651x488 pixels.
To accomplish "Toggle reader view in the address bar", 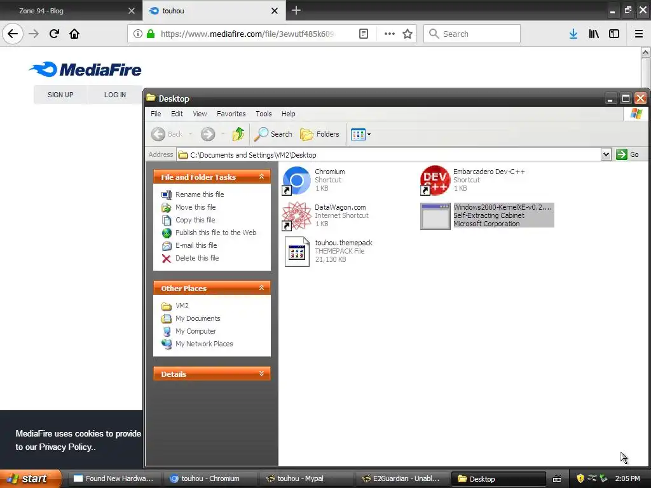I will 364,34.
